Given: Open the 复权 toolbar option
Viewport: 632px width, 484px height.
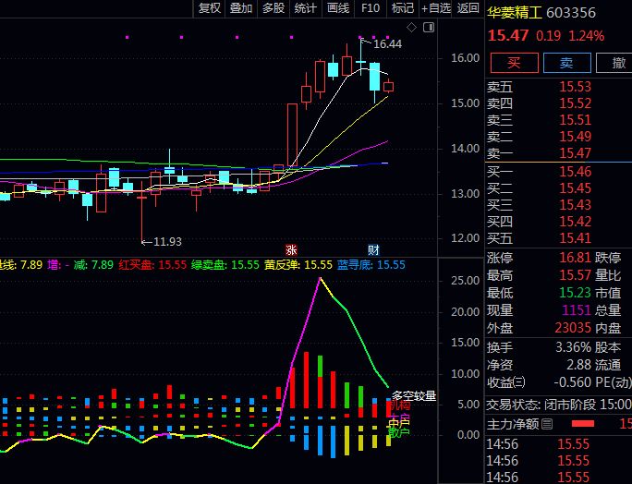Looking at the screenshot, I should point(210,8).
